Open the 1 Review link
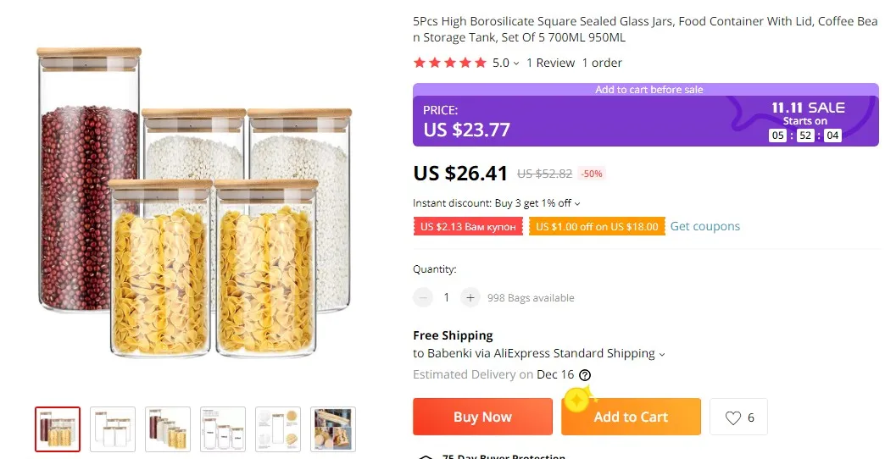885x459 pixels. pyautogui.click(x=550, y=63)
